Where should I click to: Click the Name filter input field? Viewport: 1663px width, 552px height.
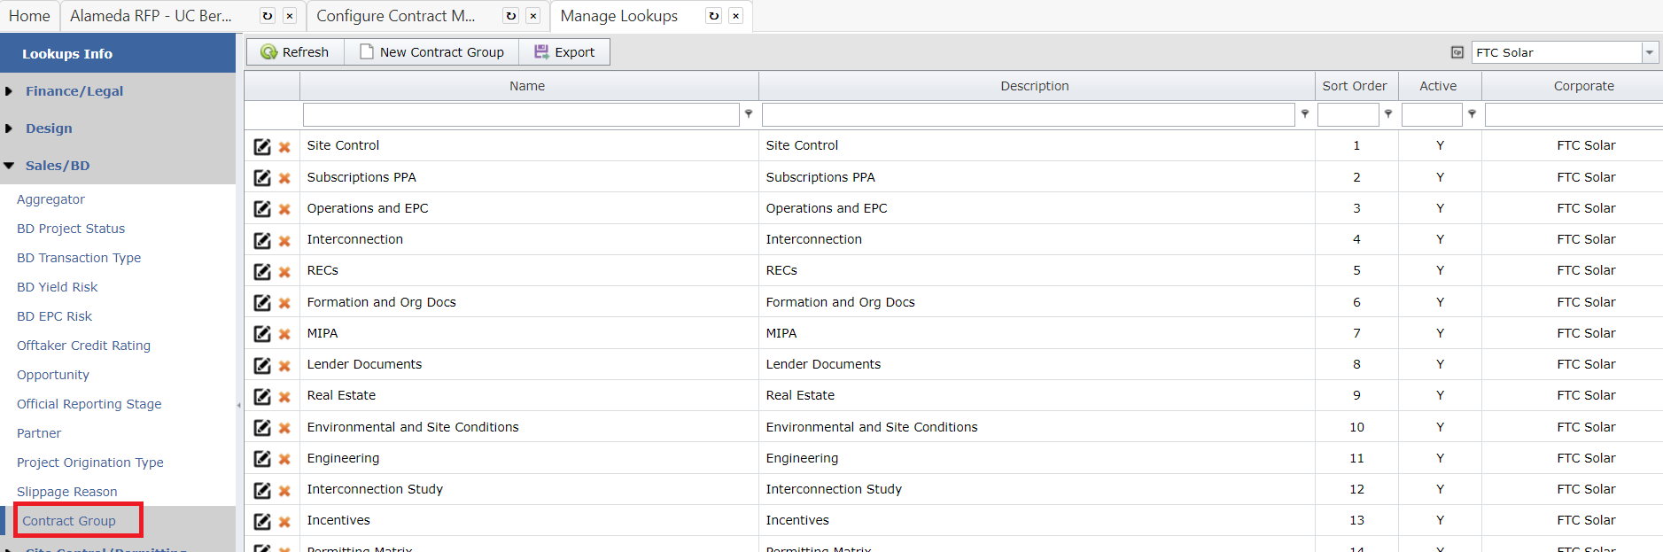point(521,114)
